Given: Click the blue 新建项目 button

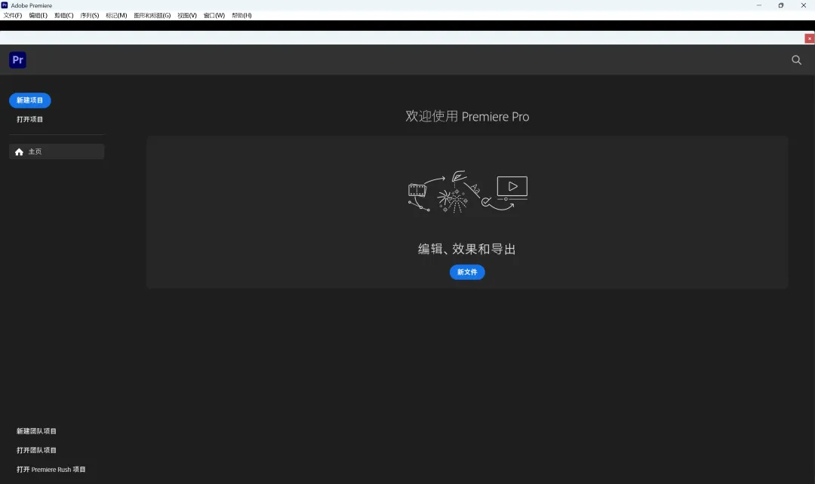Looking at the screenshot, I should point(30,100).
